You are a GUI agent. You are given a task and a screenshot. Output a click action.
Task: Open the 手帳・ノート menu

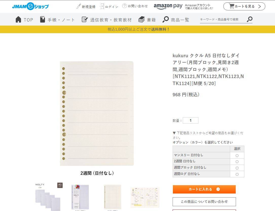[x=58, y=20]
